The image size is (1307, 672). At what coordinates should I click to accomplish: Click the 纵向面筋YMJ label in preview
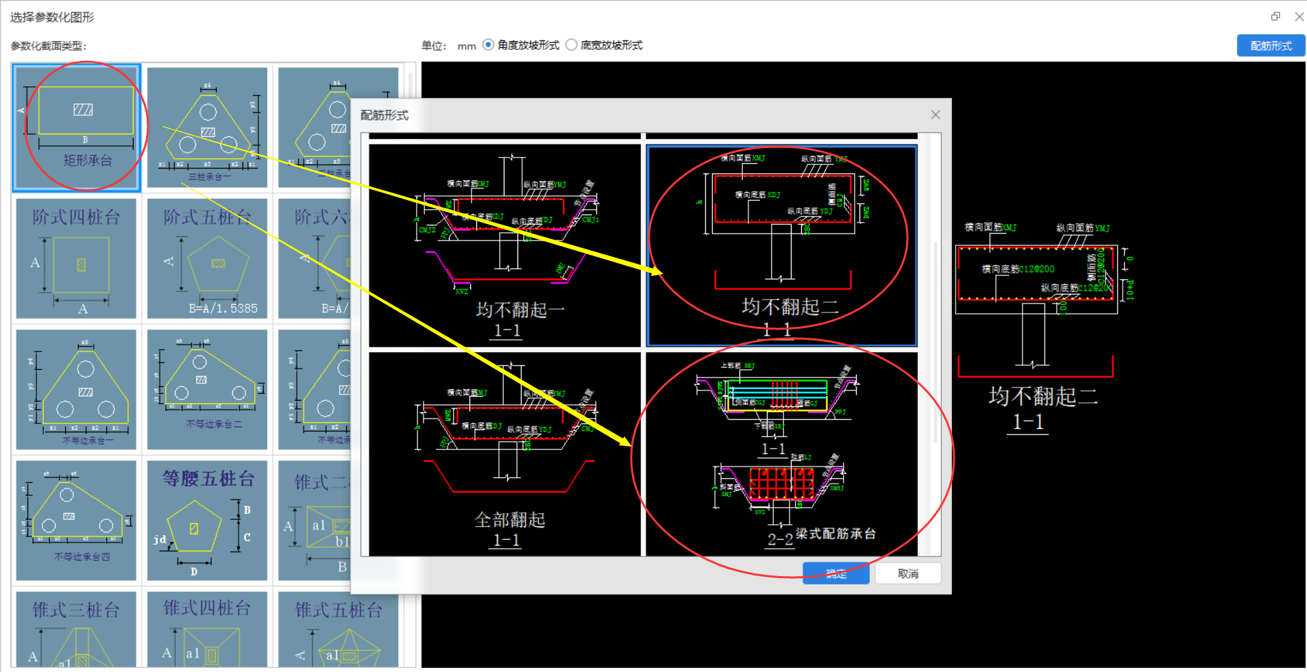[x=1083, y=228]
